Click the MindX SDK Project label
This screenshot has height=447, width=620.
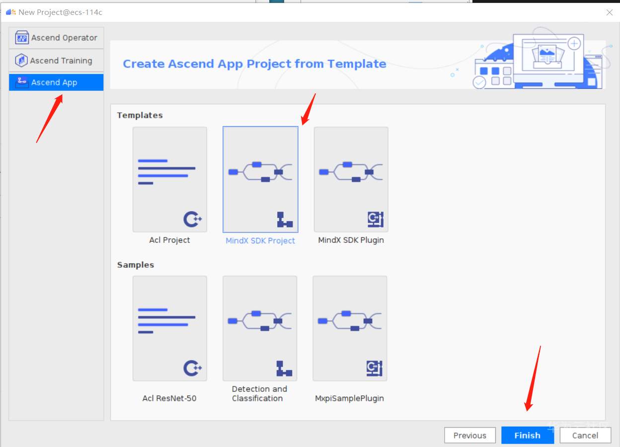click(x=260, y=240)
